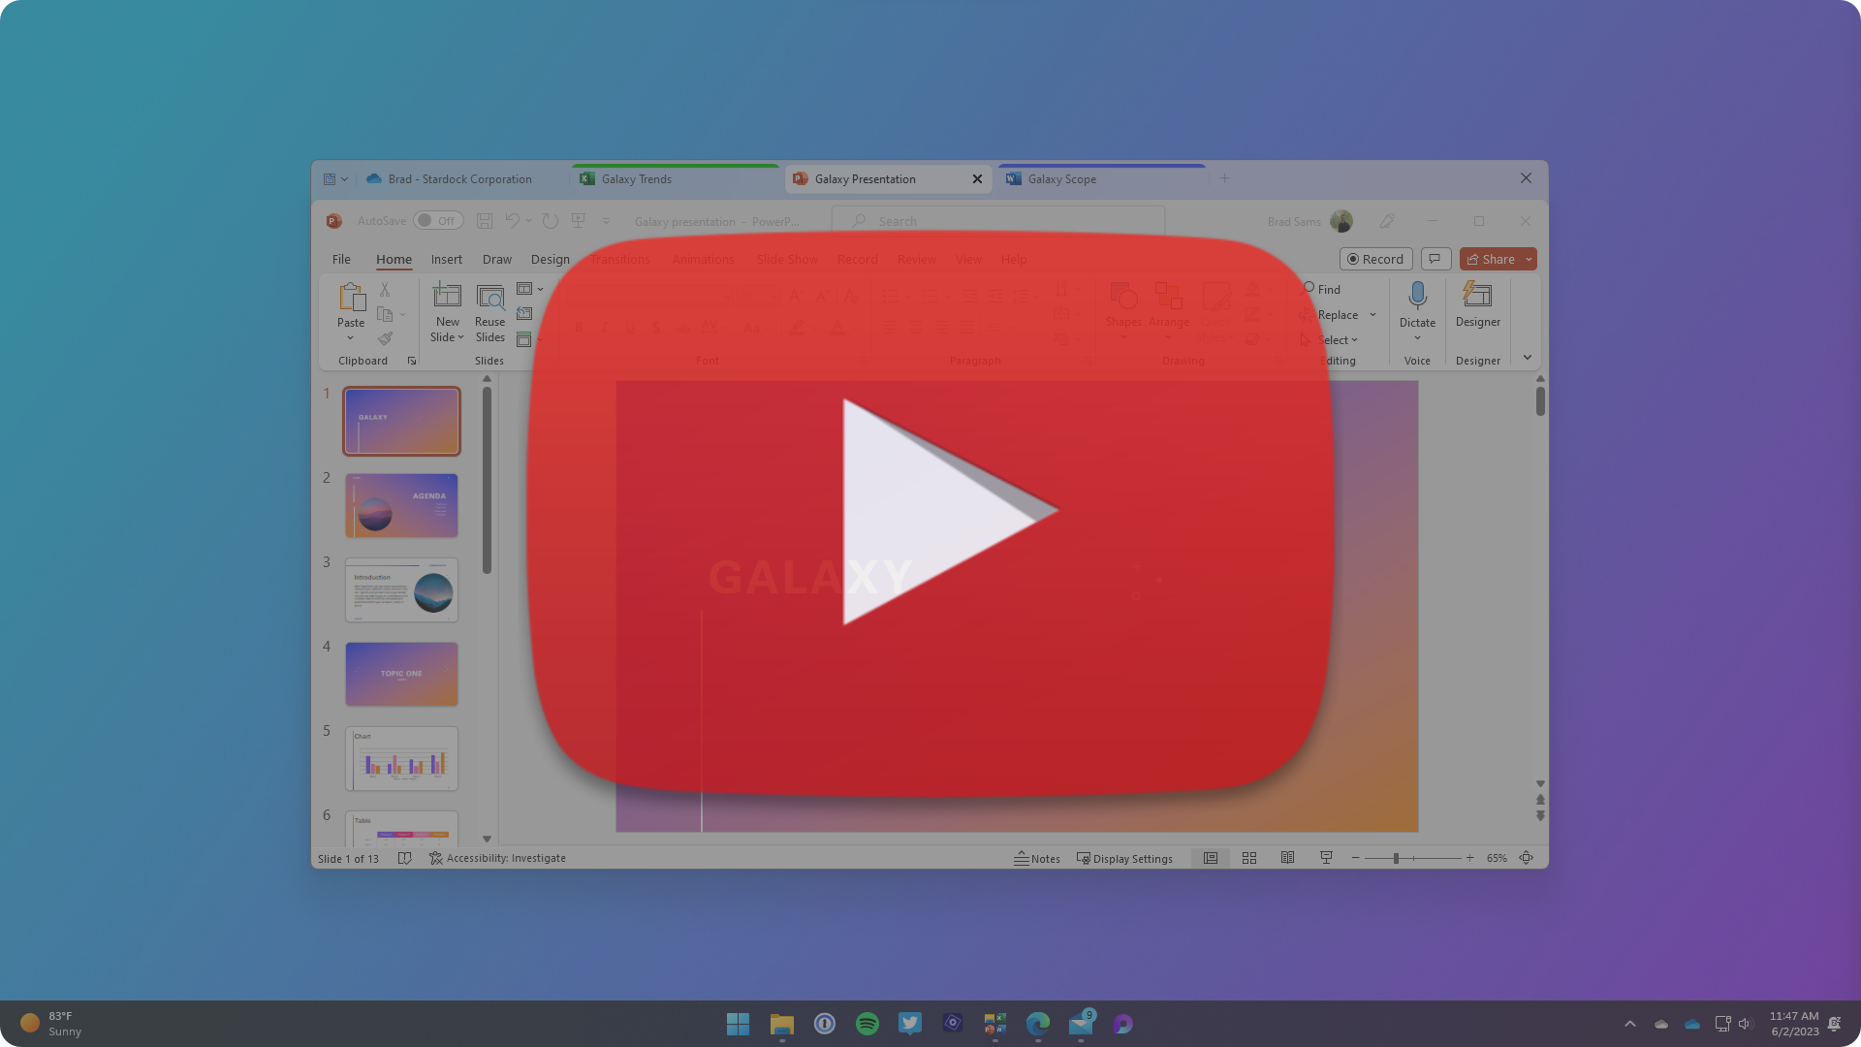Open the Select dropdown
1861x1047 pixels.
1330,339
